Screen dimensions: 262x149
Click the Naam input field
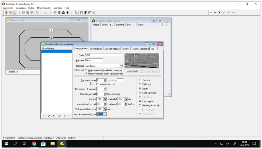(x=103, y=55)
